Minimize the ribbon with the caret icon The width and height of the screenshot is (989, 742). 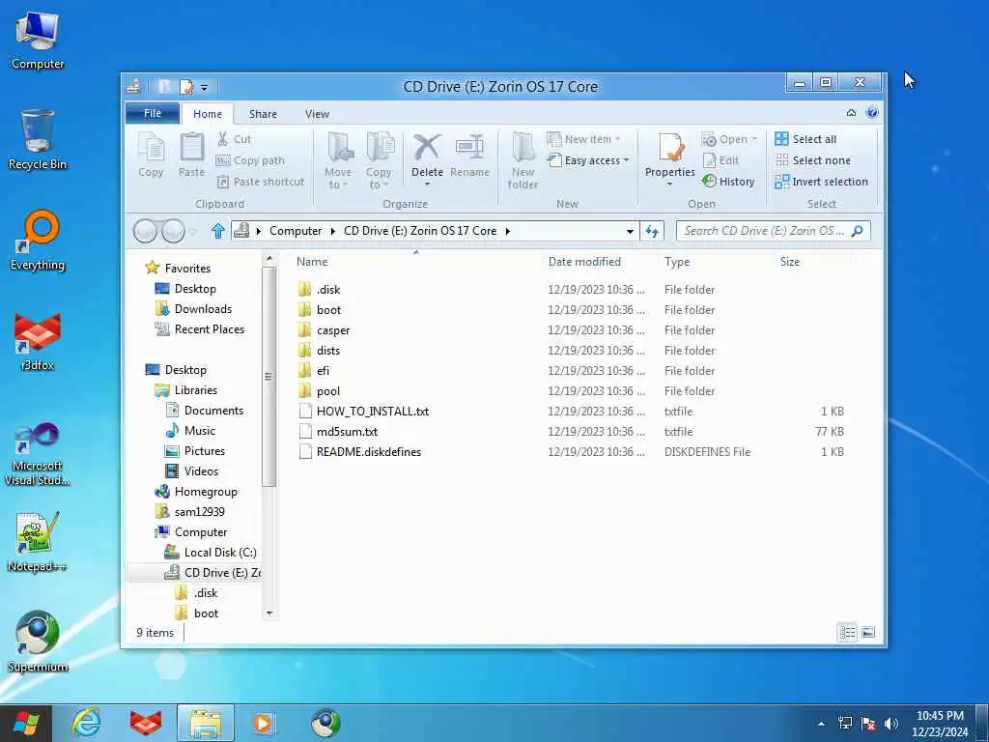click(x=852, y=113)
